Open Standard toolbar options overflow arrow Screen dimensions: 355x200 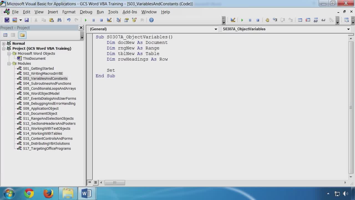pyautogui.click(x=224, y=21)
